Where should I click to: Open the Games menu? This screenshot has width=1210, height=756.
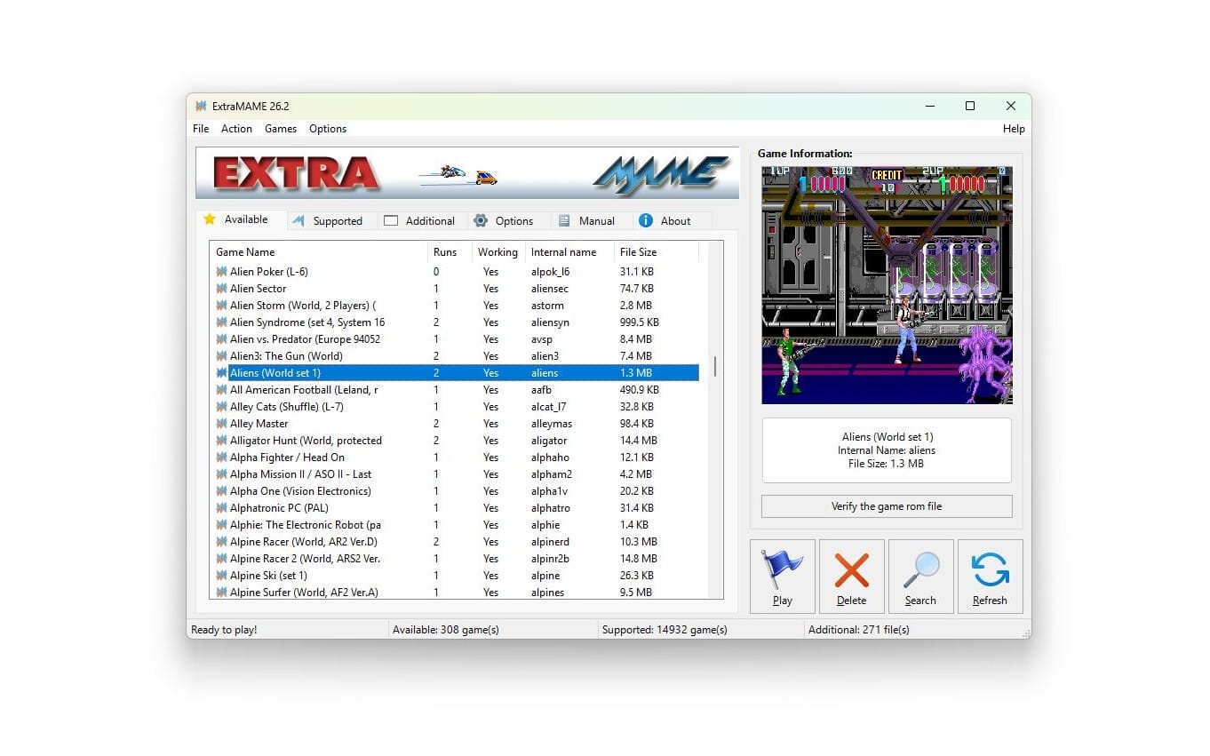281,129
